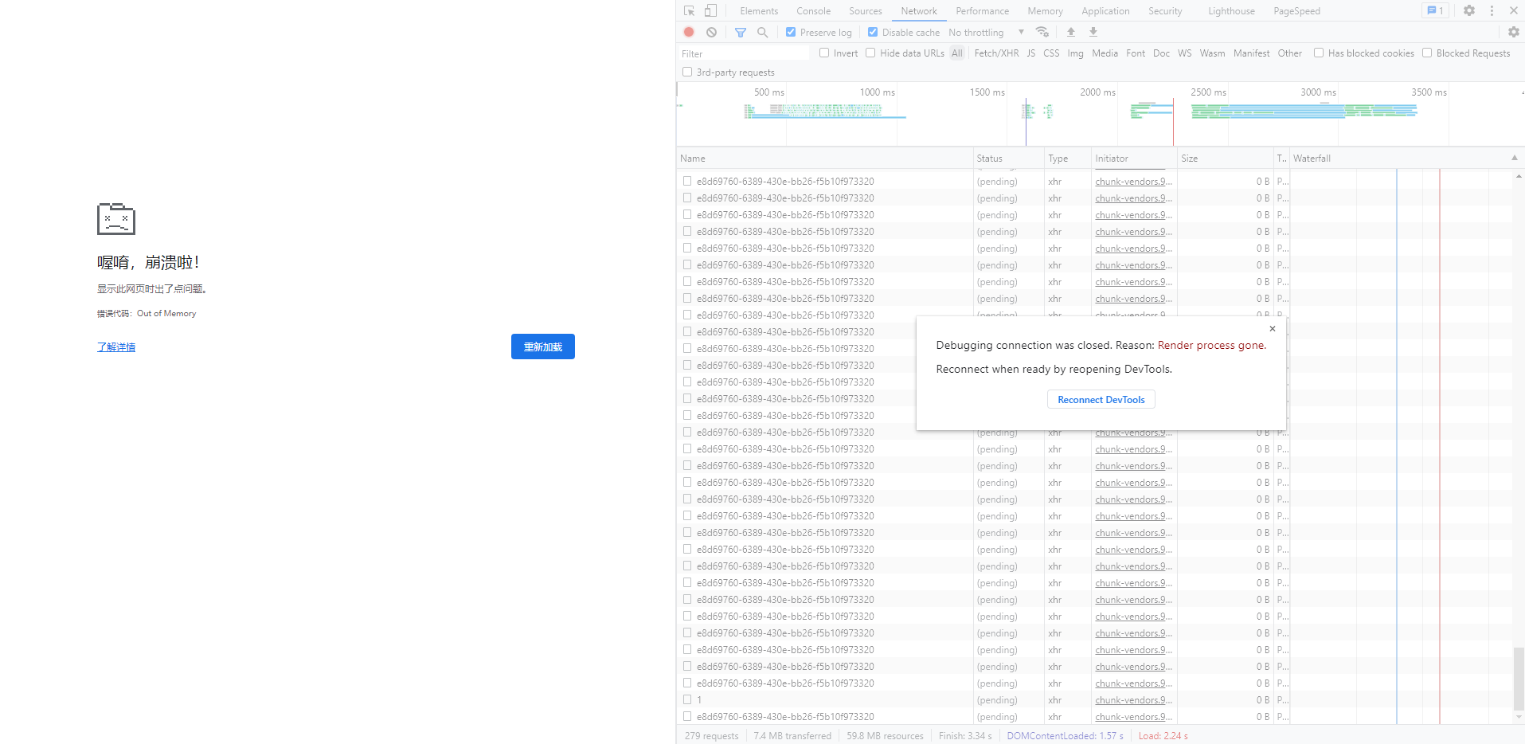Uncheck Preserve log

tap(791, 32)
